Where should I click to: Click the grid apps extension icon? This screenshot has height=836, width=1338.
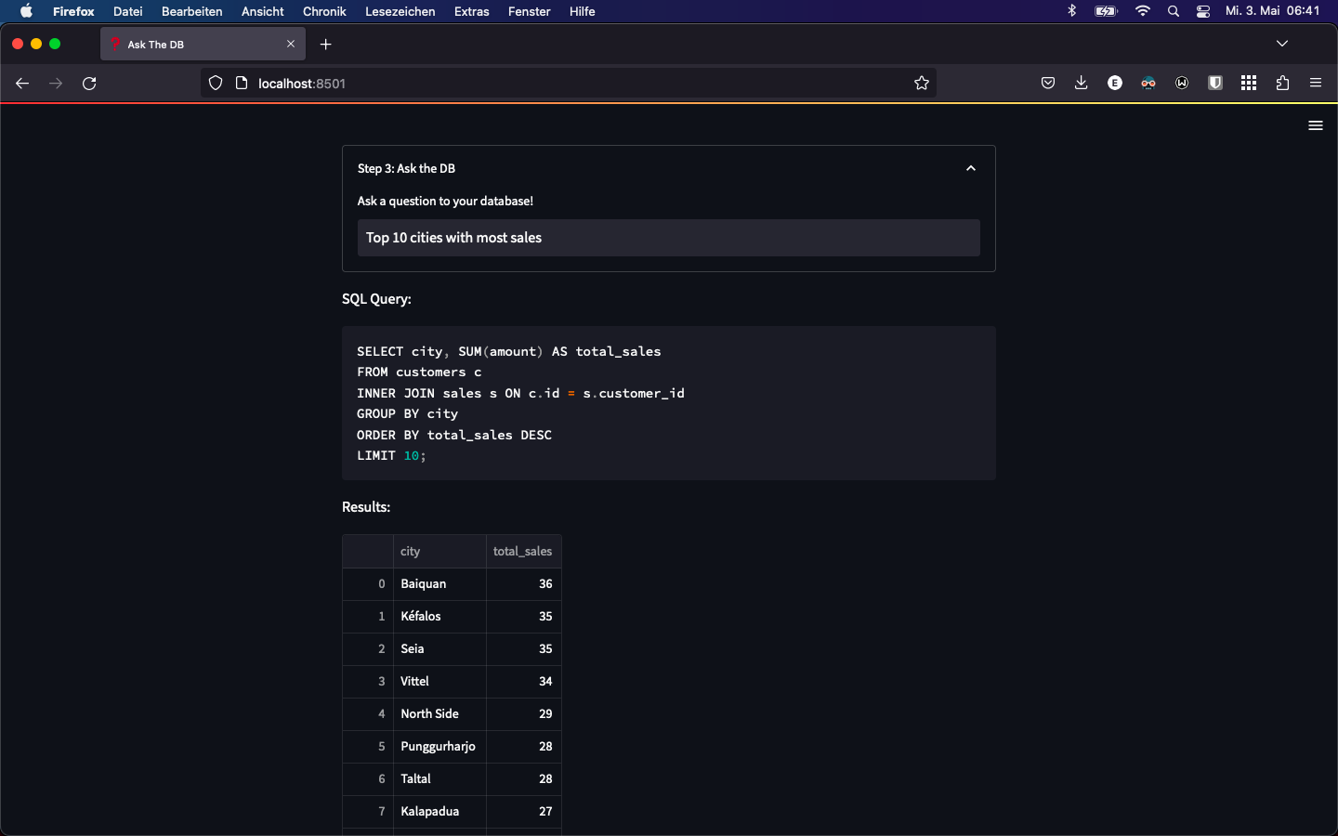[1249, 84]
